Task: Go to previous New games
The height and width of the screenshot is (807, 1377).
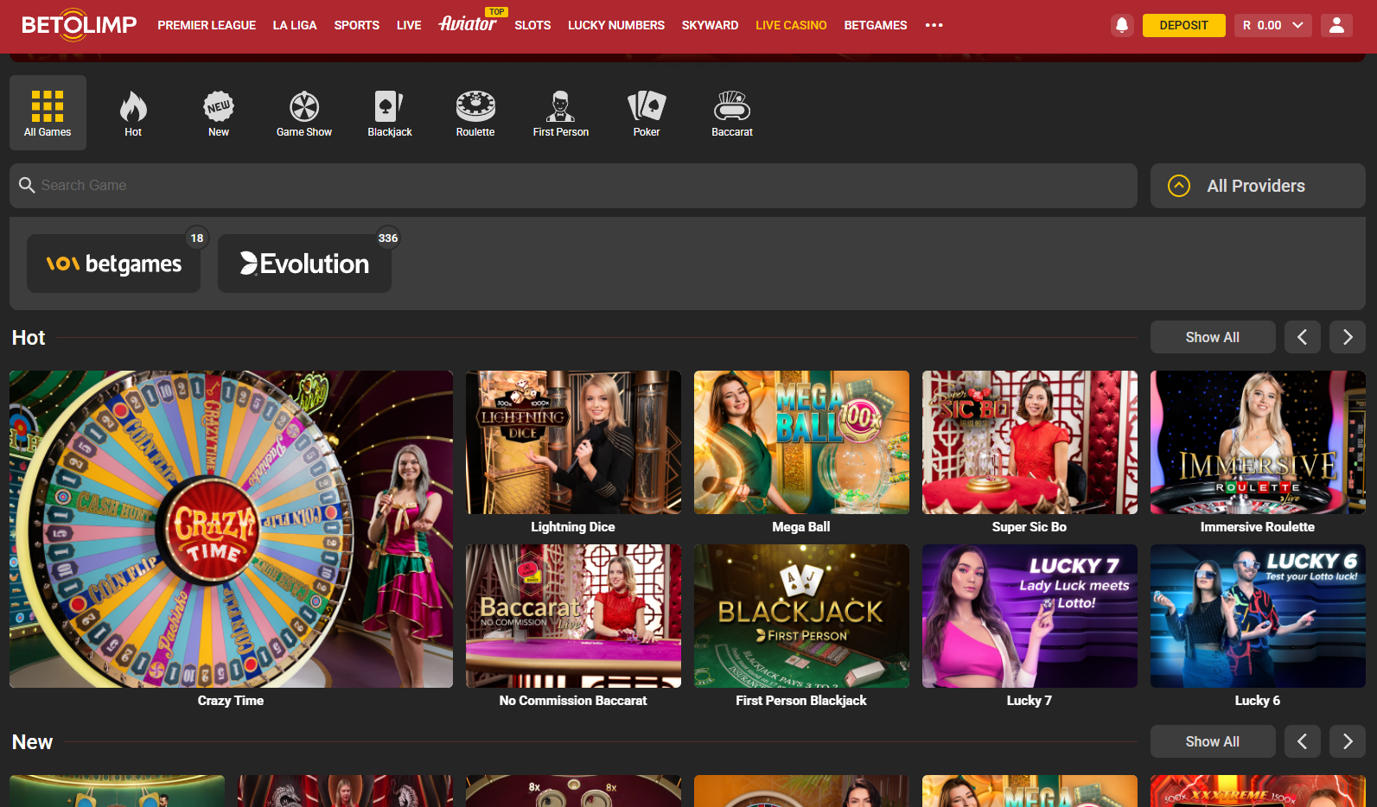Action: click(1302, 741)
